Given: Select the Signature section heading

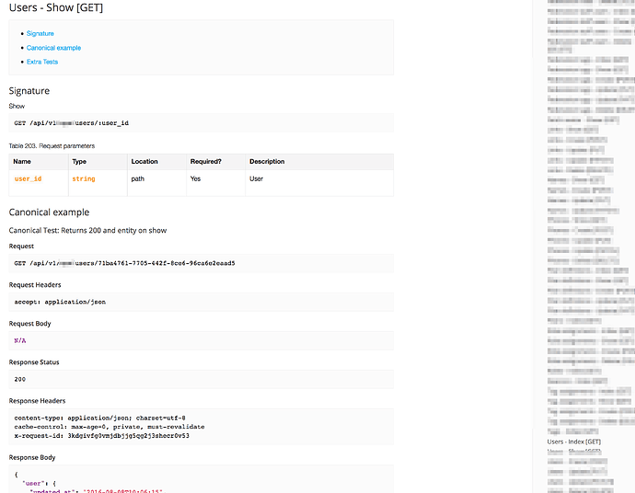Looking at the screenshot, I should (29, 91).
